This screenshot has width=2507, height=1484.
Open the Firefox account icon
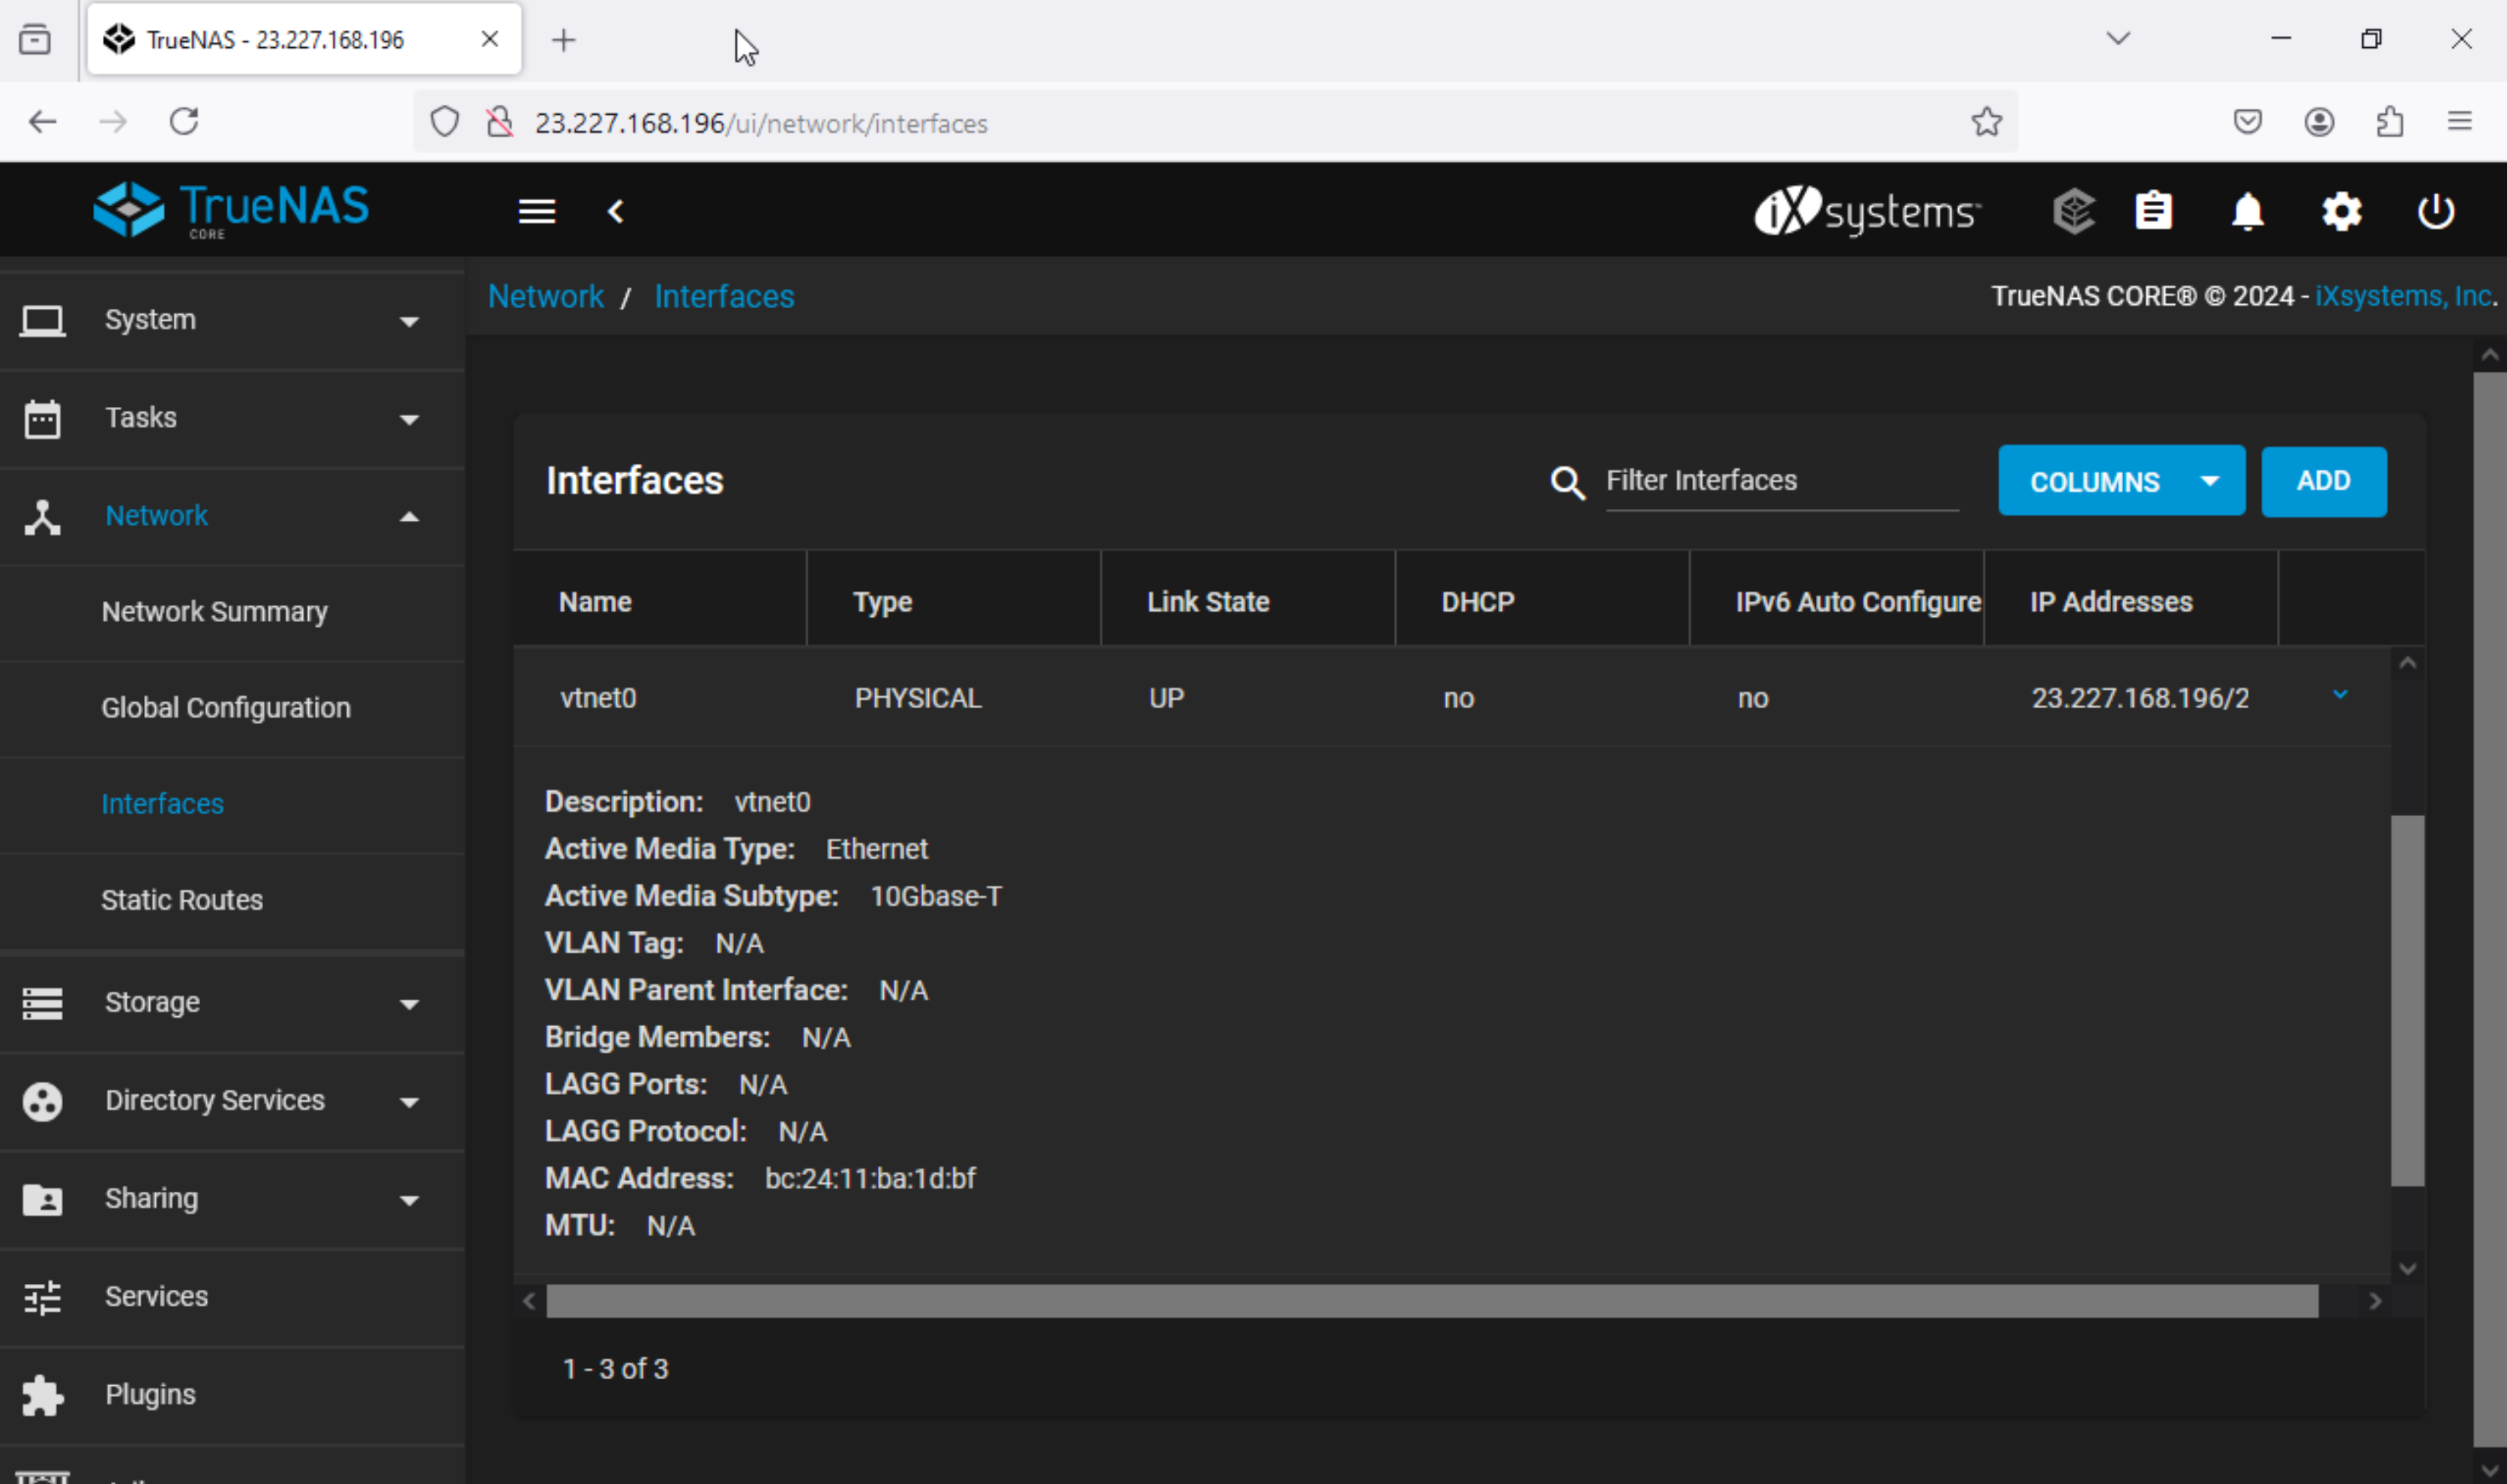[x=2319, y=122]
